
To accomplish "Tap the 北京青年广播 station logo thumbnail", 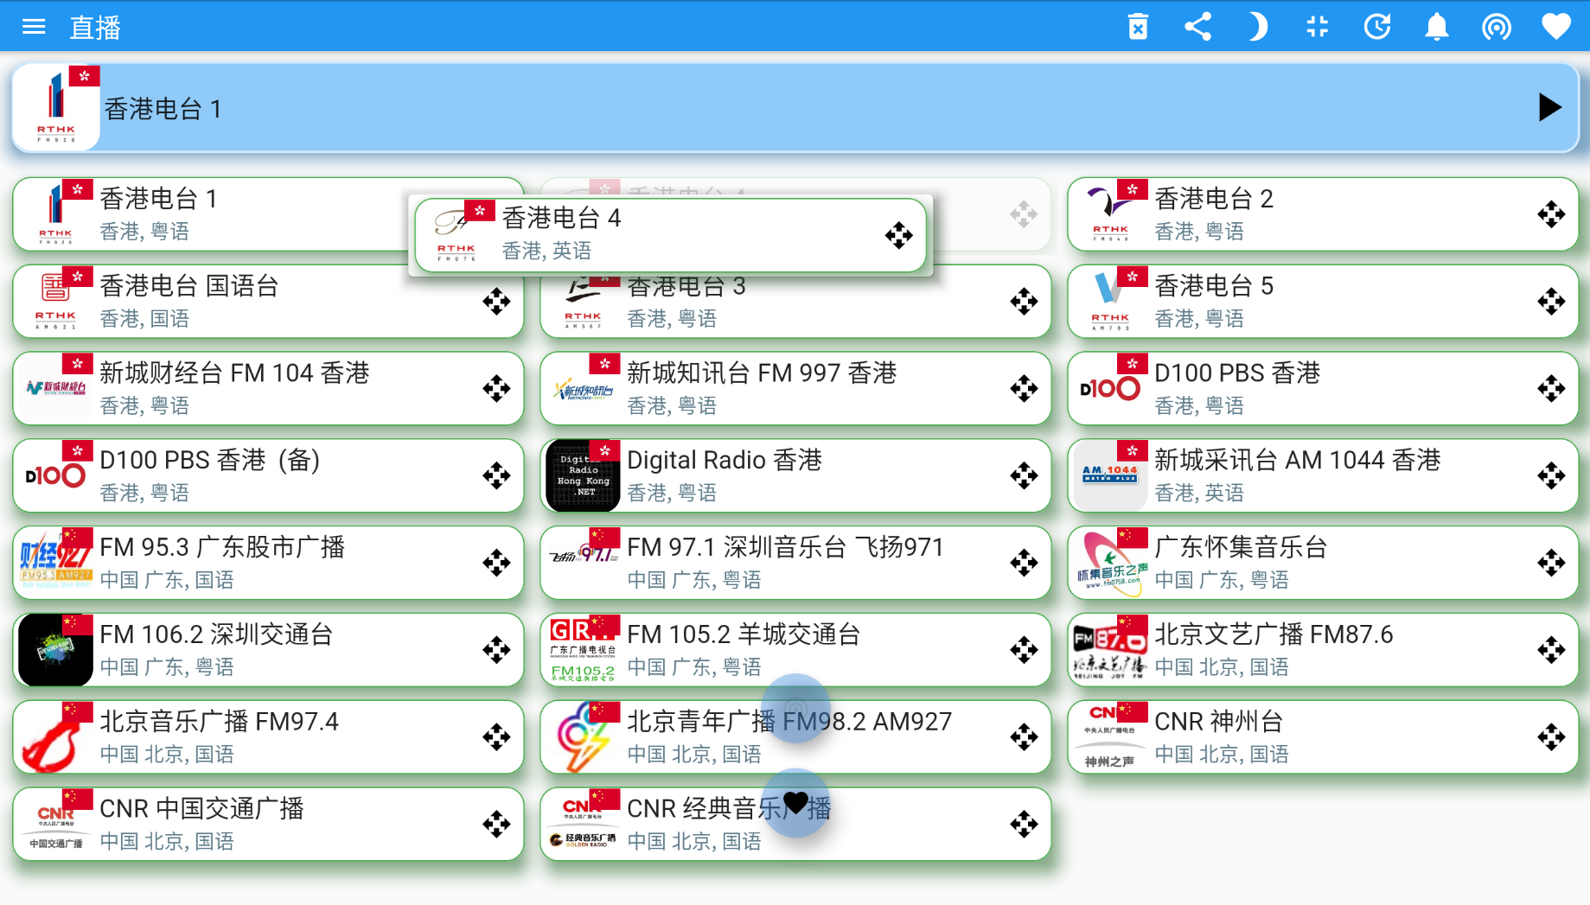I will (583, 737).
